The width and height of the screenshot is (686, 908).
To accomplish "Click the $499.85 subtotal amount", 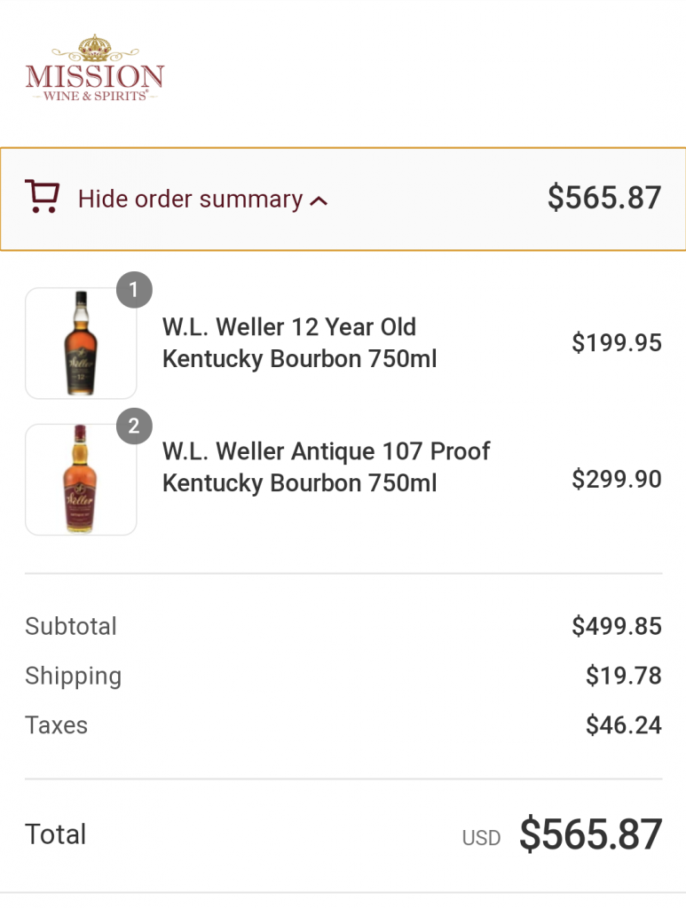I will pyautogui.click(x=616, y=626).
